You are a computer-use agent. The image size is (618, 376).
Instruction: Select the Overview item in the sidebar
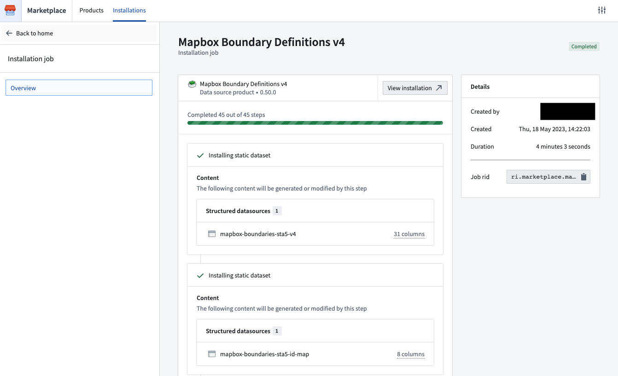coord(79,88)
